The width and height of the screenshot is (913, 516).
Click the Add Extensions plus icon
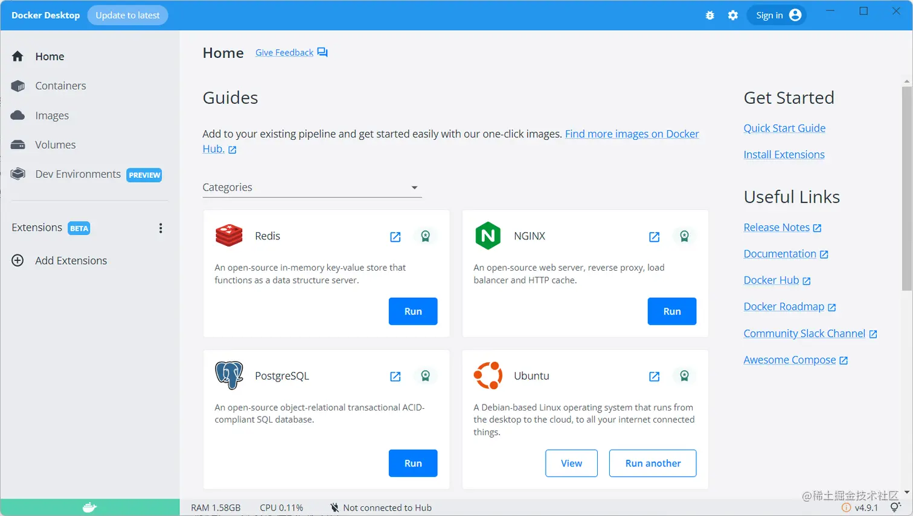coord(18,260)
